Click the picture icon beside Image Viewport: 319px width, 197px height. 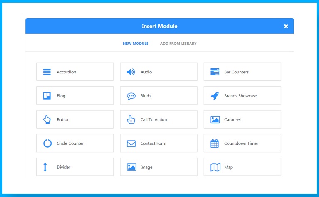(131, 167)
